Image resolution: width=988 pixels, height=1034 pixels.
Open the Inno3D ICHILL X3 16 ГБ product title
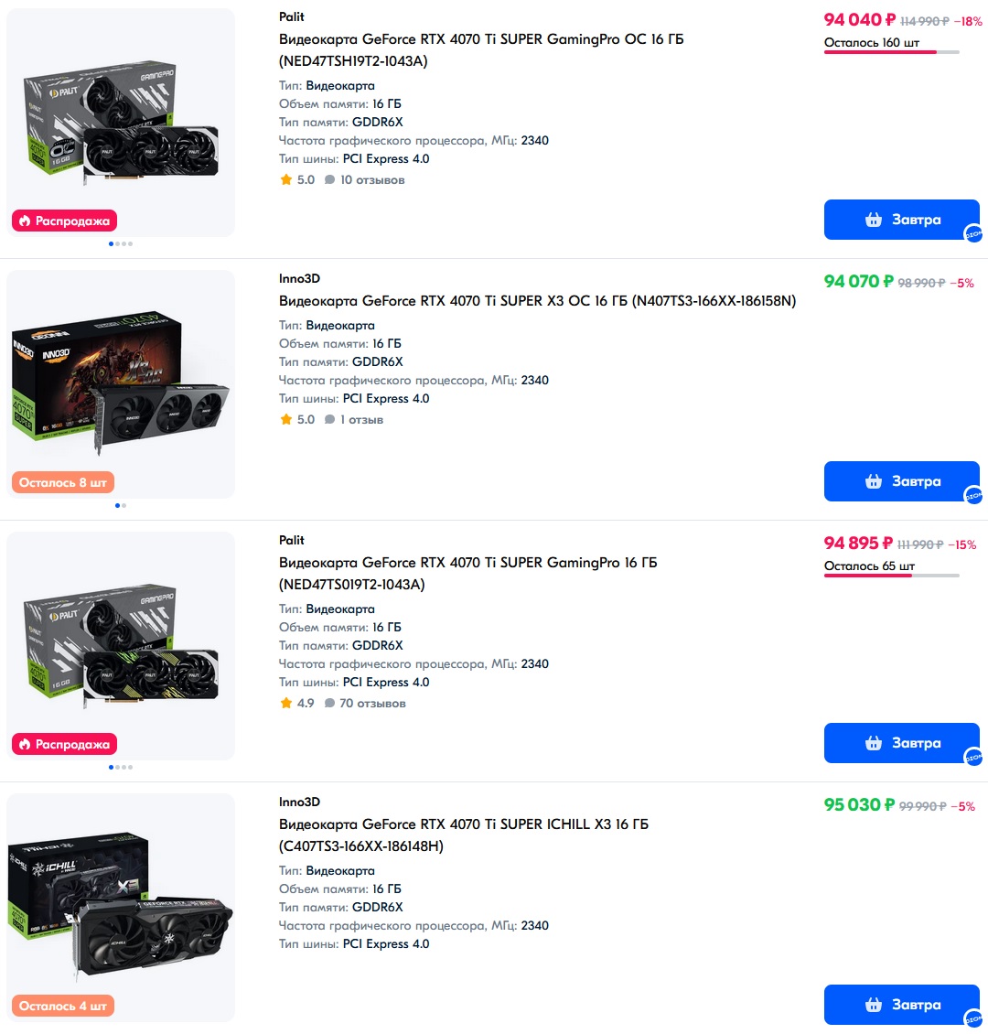463,835
